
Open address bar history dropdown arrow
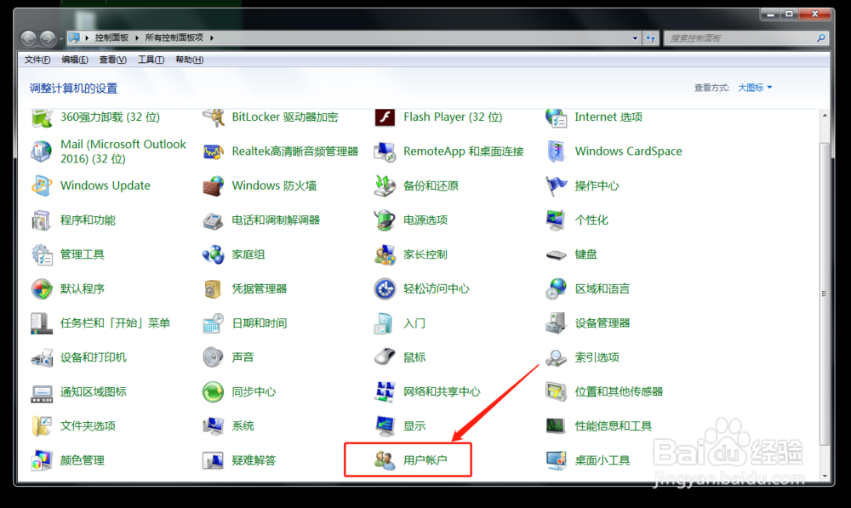(635, 38)
